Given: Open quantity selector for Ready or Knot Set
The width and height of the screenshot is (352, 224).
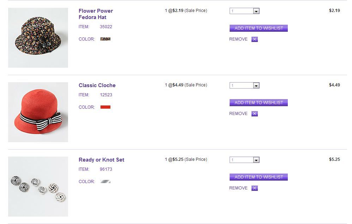Looking at the screenshot, I should tap(244, 160).
